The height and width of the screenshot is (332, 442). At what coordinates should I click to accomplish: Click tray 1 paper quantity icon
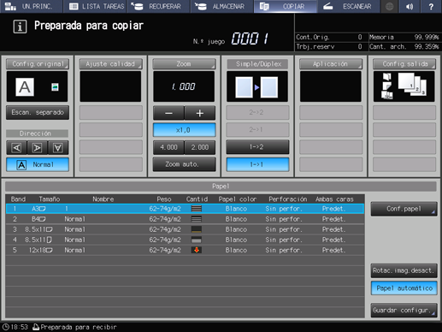click(x=197, y=209)
